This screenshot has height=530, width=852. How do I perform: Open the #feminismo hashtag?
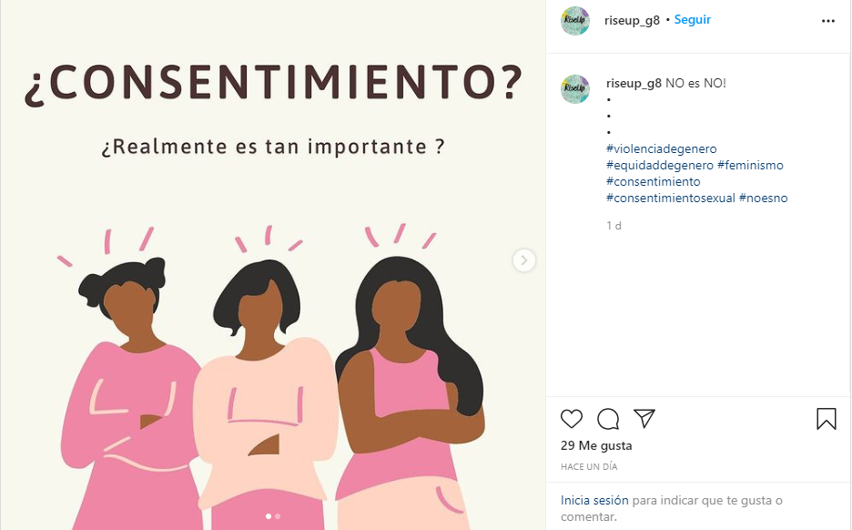pos(750,165)
